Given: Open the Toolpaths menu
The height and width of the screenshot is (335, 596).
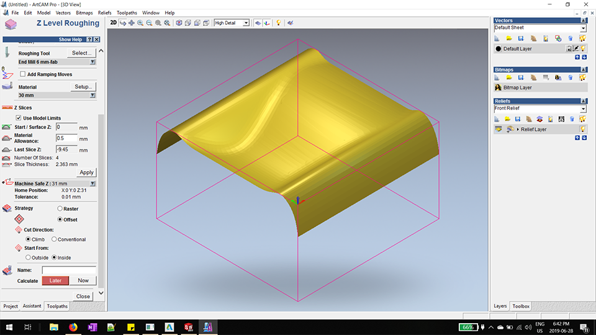Looking at the screenshot, I should [x=127, y=12].
